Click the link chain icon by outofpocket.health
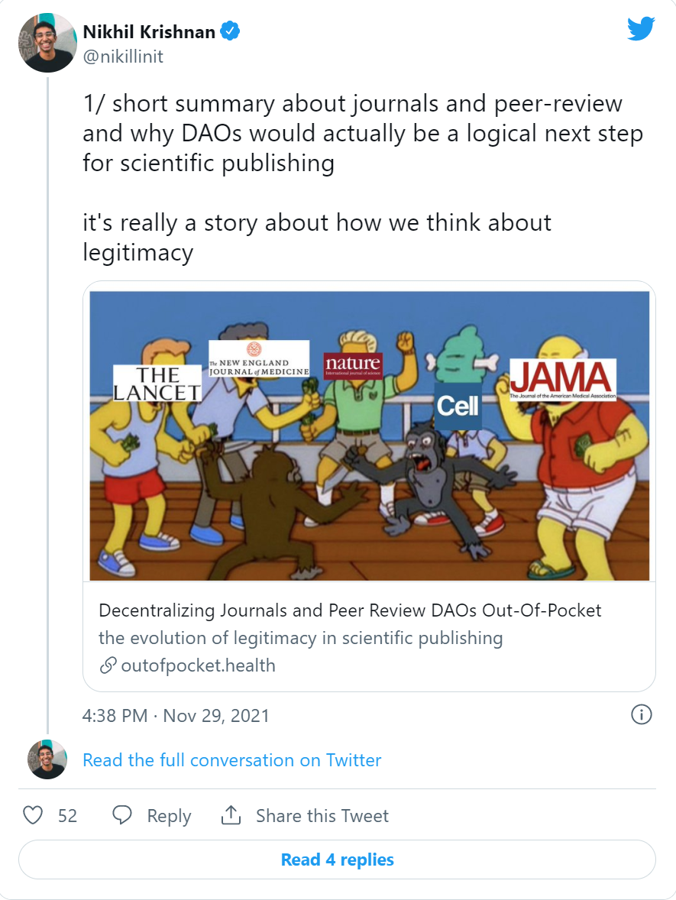This screenshot has width=676, height=900. point(108,665)
